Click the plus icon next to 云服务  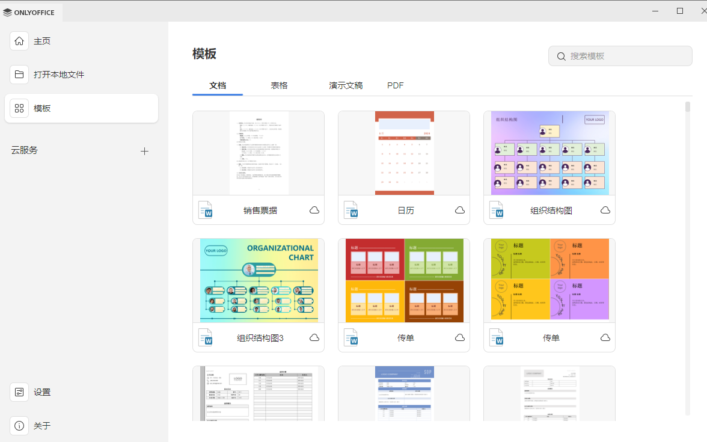click(144, 151)
